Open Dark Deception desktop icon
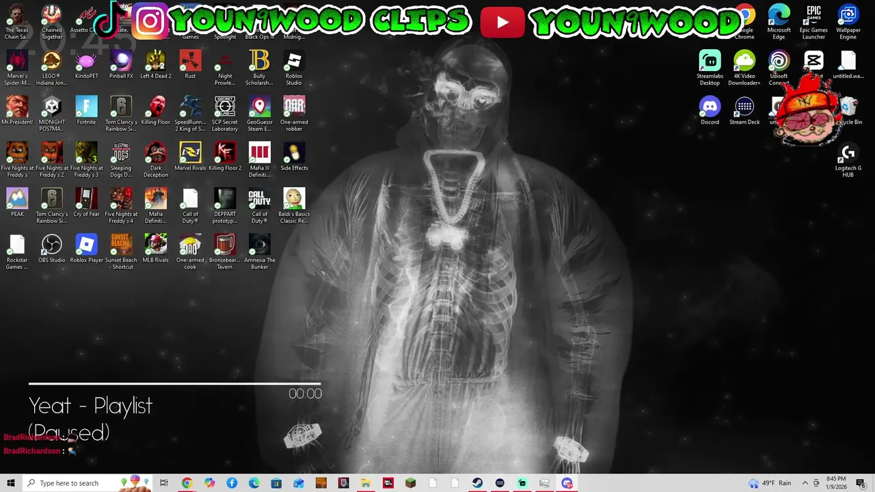The width and height of the screenshot is (875, 492). [x=155, y=160]
